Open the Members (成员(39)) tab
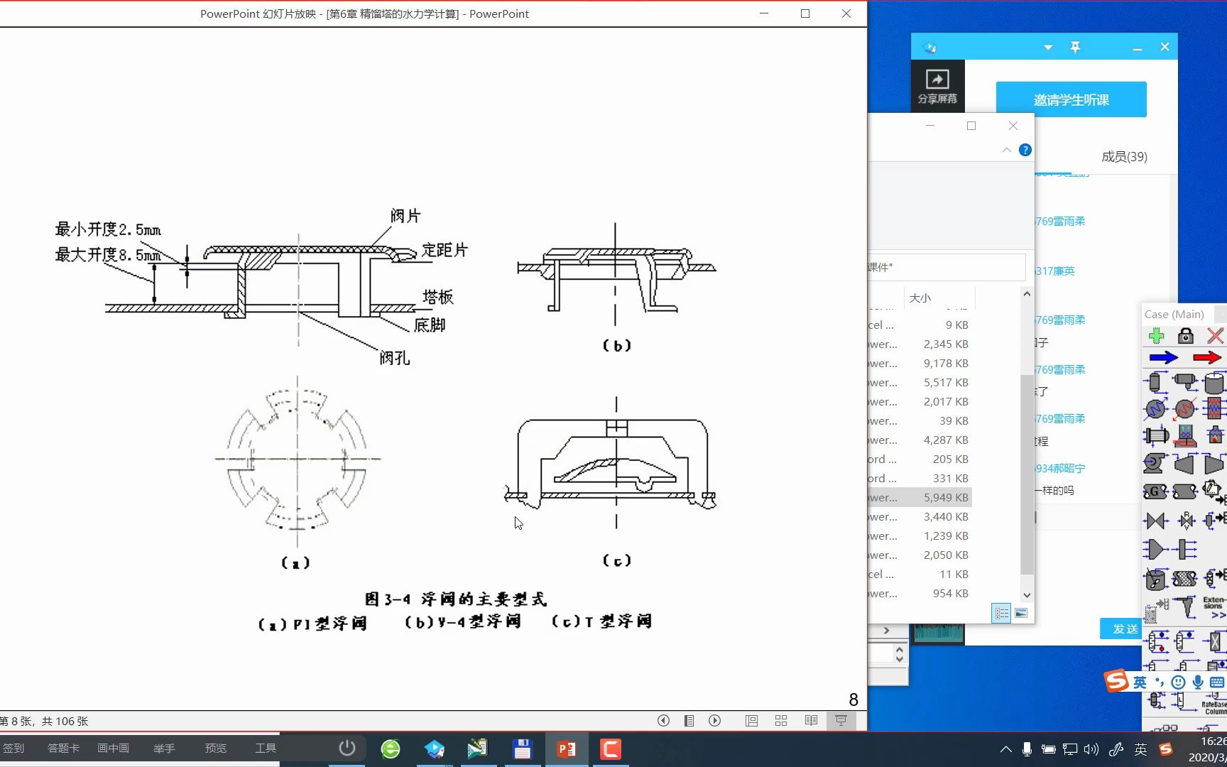This screenshot has height=767, width=1227. [1124, 156]
